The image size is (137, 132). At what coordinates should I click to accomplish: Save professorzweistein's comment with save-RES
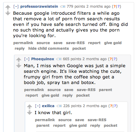click(x=75, y=43)
